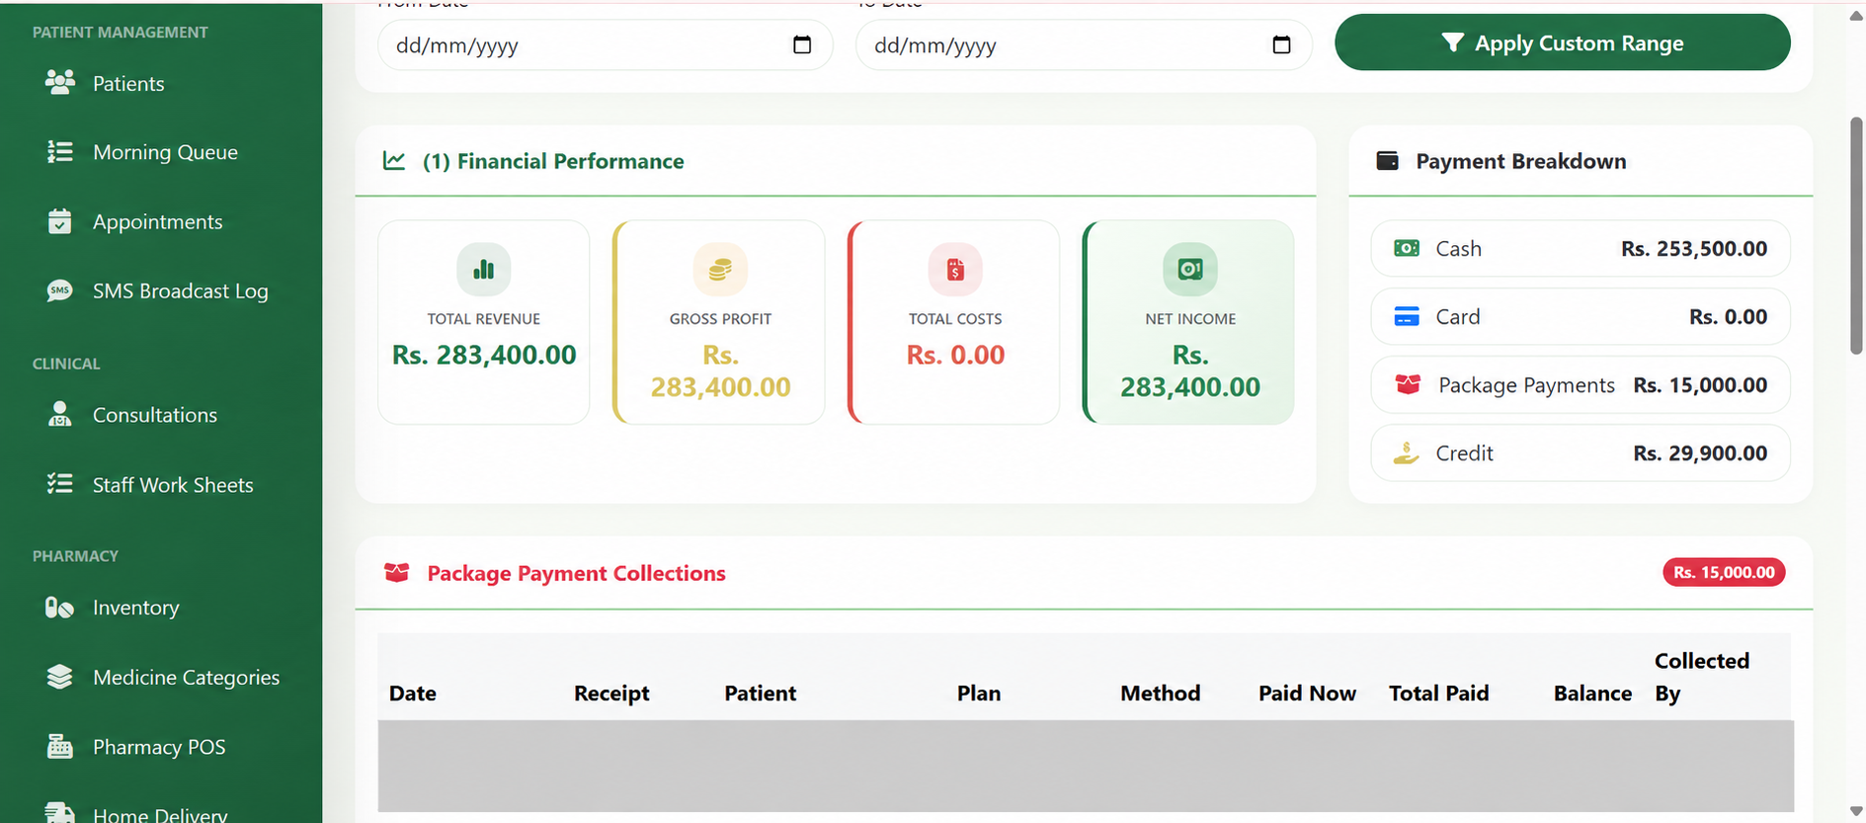The image size is (1866, 823).
Task: Open the From Date calendar picker
Action: coord(802,44)
